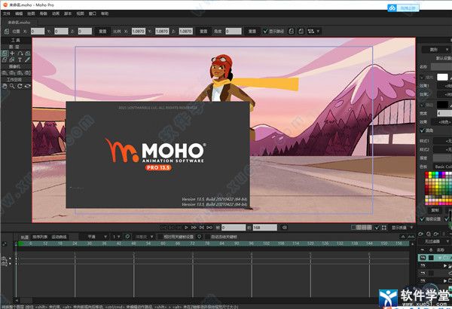Select the Zoom Camera tool
Viewport: 452px width, 309px height.
point(12,73)
